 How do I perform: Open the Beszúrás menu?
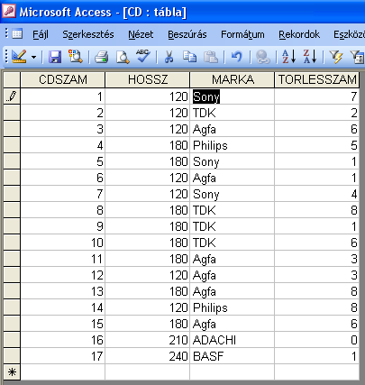(x=187, y=34)
